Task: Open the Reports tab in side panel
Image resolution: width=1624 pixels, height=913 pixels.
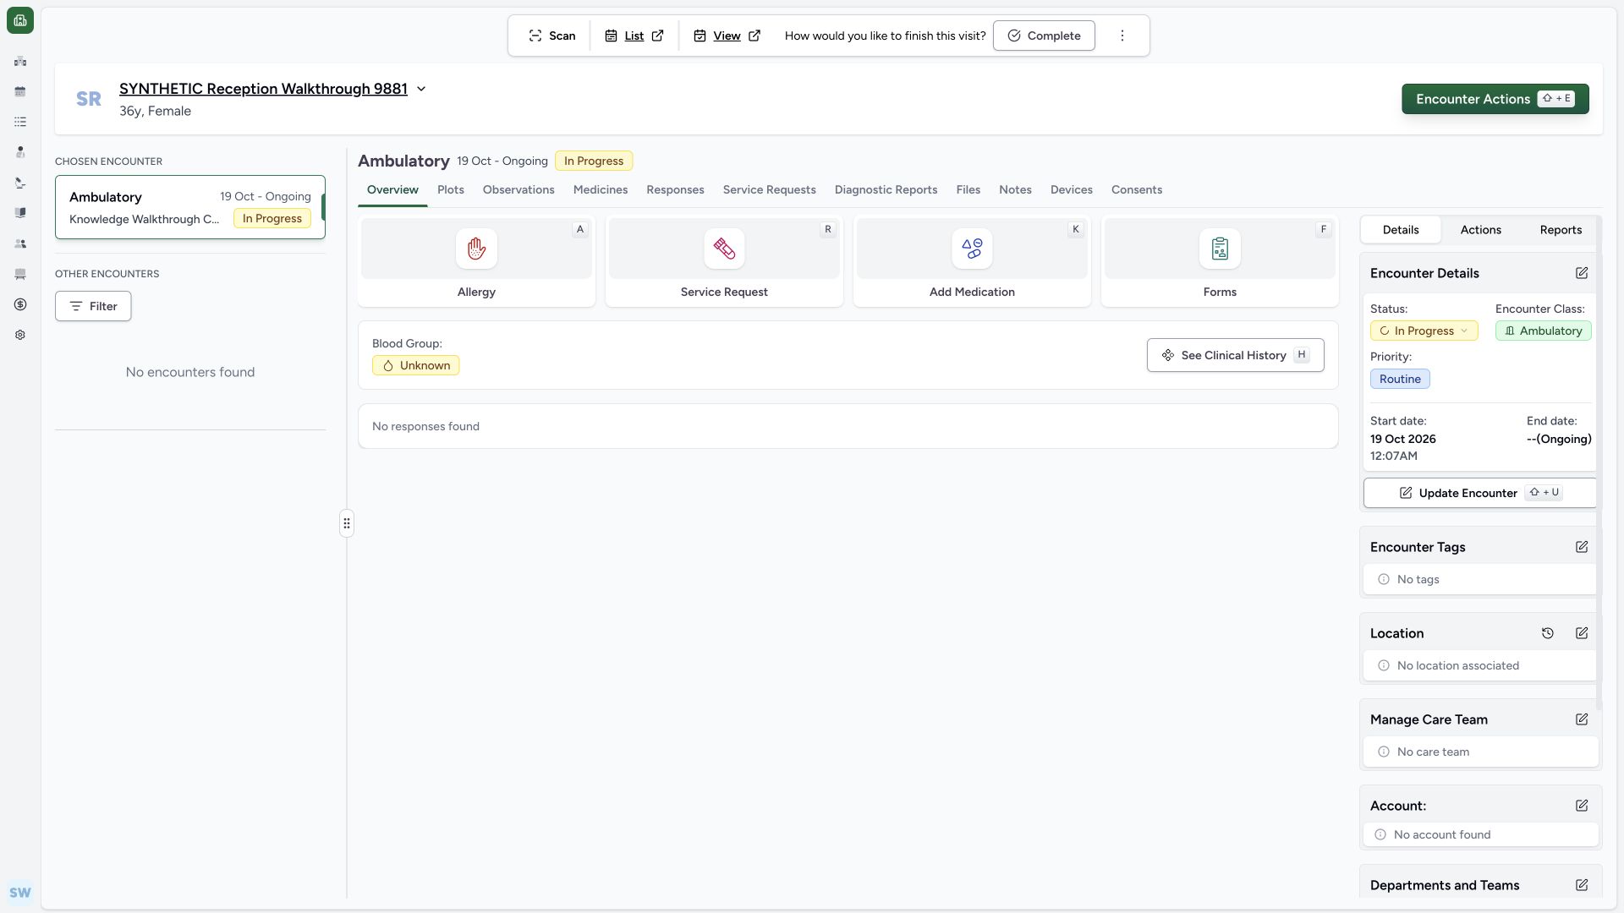Action: click(1561, 230)
